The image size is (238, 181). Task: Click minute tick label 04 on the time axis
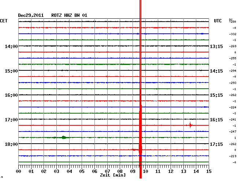click(69, 171)
